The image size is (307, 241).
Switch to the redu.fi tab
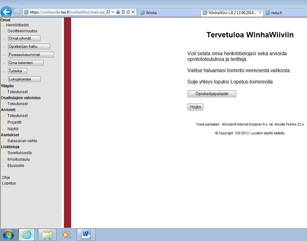tap(285, 13)
